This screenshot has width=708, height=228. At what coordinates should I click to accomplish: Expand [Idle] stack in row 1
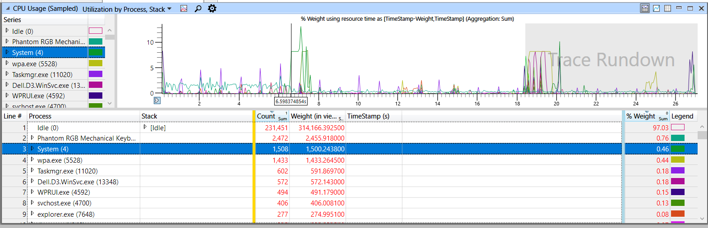click(x=145, y=128)
